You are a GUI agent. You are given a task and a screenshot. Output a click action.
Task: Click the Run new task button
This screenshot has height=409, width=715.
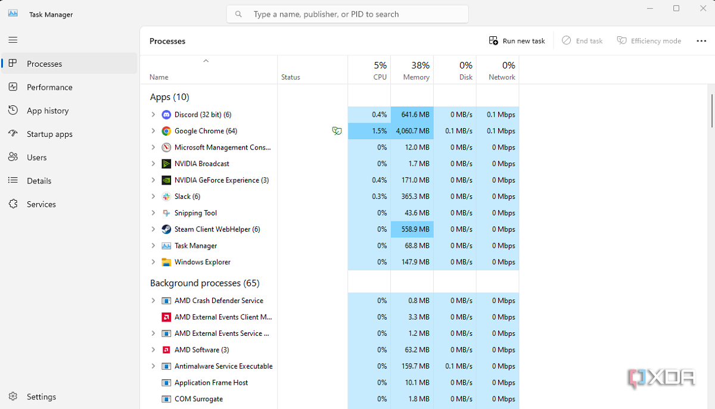[x=517, y=40]
